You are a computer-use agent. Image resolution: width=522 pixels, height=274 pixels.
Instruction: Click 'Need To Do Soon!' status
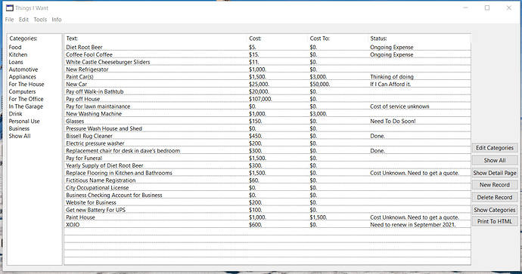393,122
